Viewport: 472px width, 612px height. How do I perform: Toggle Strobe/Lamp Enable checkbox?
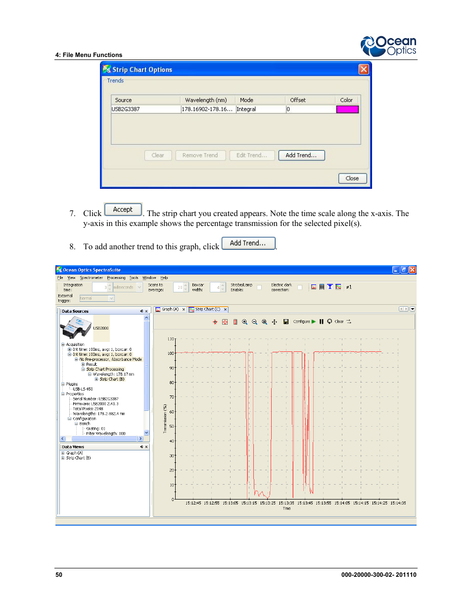(x=259, y=287)
